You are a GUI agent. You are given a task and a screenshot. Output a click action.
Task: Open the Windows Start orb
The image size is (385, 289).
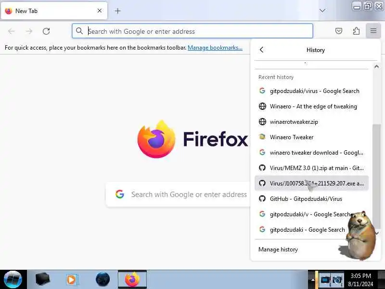pyautogui.click(x=13, y=279)
